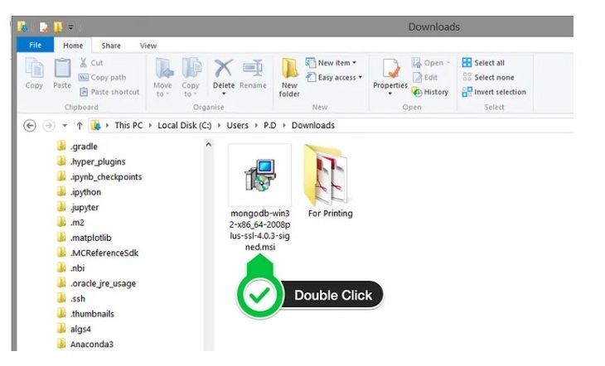This screenshot has width=605, height=366.
Task: Open the Easy access dropdown
Action: (334, 77)
